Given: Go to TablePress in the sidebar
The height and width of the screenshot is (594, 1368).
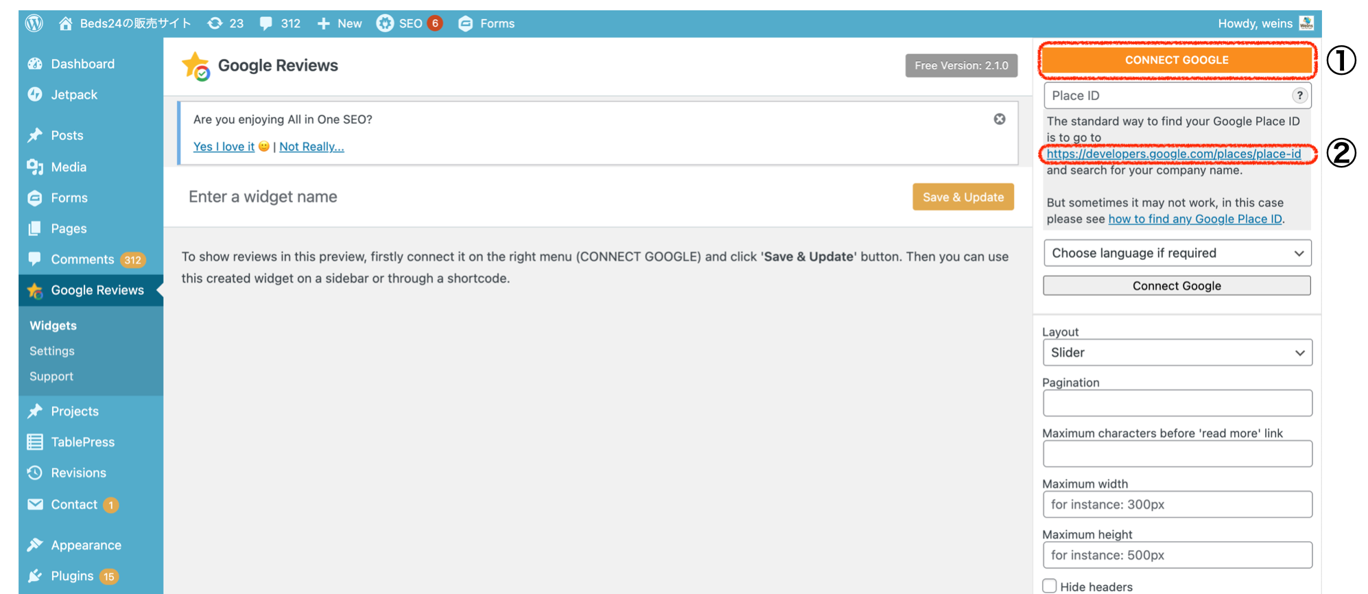Looking at the screenshot, I should pos(82,442).
